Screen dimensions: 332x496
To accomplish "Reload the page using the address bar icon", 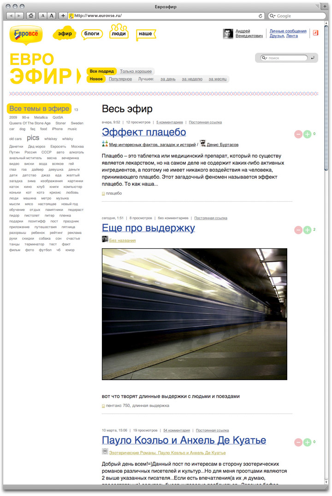I will pos(261,16).
